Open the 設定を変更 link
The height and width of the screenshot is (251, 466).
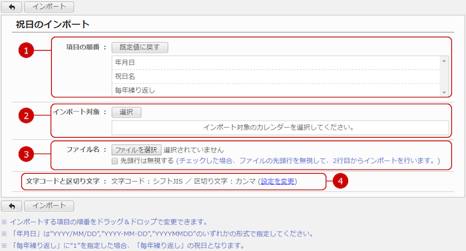pyautogui.click(x=278, y=181)
